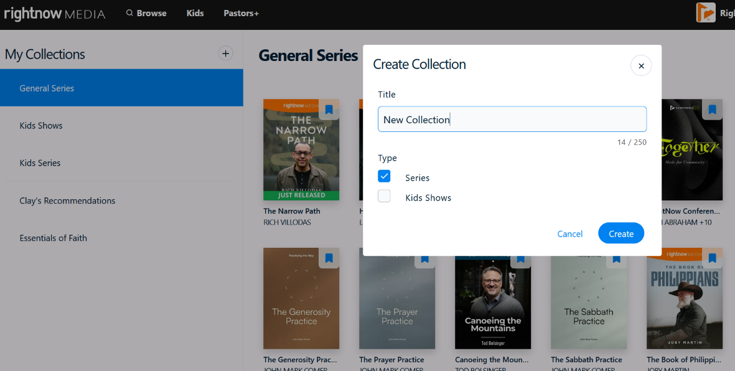This screenshot has width=735, height=371.
Task: Close the Create Collection dialog
Action: tap(641, 65)
